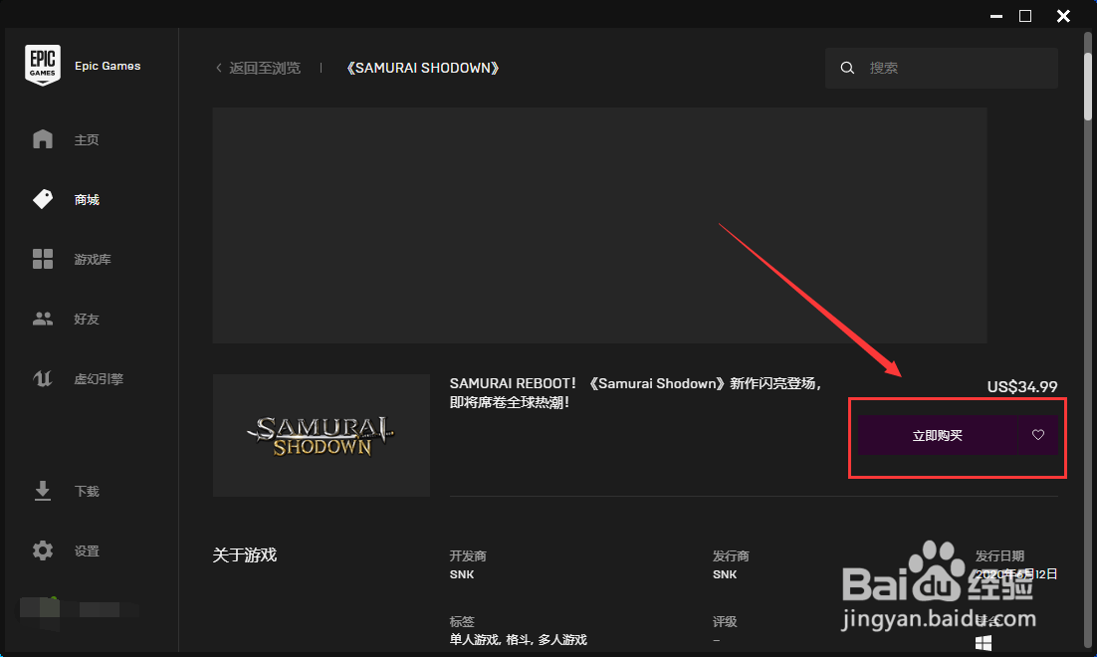Viewport: 1097px width, 657px height.
Task: Open the 下载 downloads arrow icon
Action: tap(43, 491)
